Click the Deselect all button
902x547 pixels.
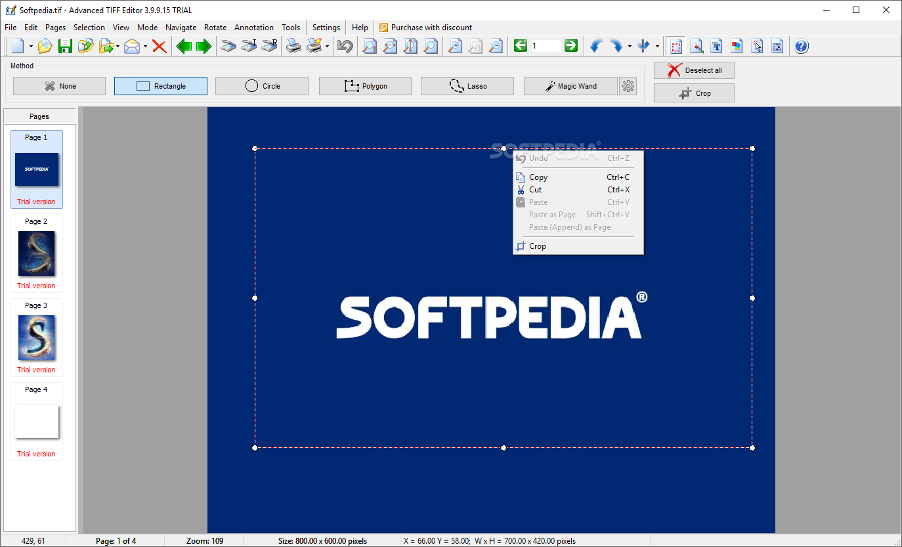694,70
